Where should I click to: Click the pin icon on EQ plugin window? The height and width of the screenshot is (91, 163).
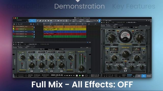[x=88, y=42]
